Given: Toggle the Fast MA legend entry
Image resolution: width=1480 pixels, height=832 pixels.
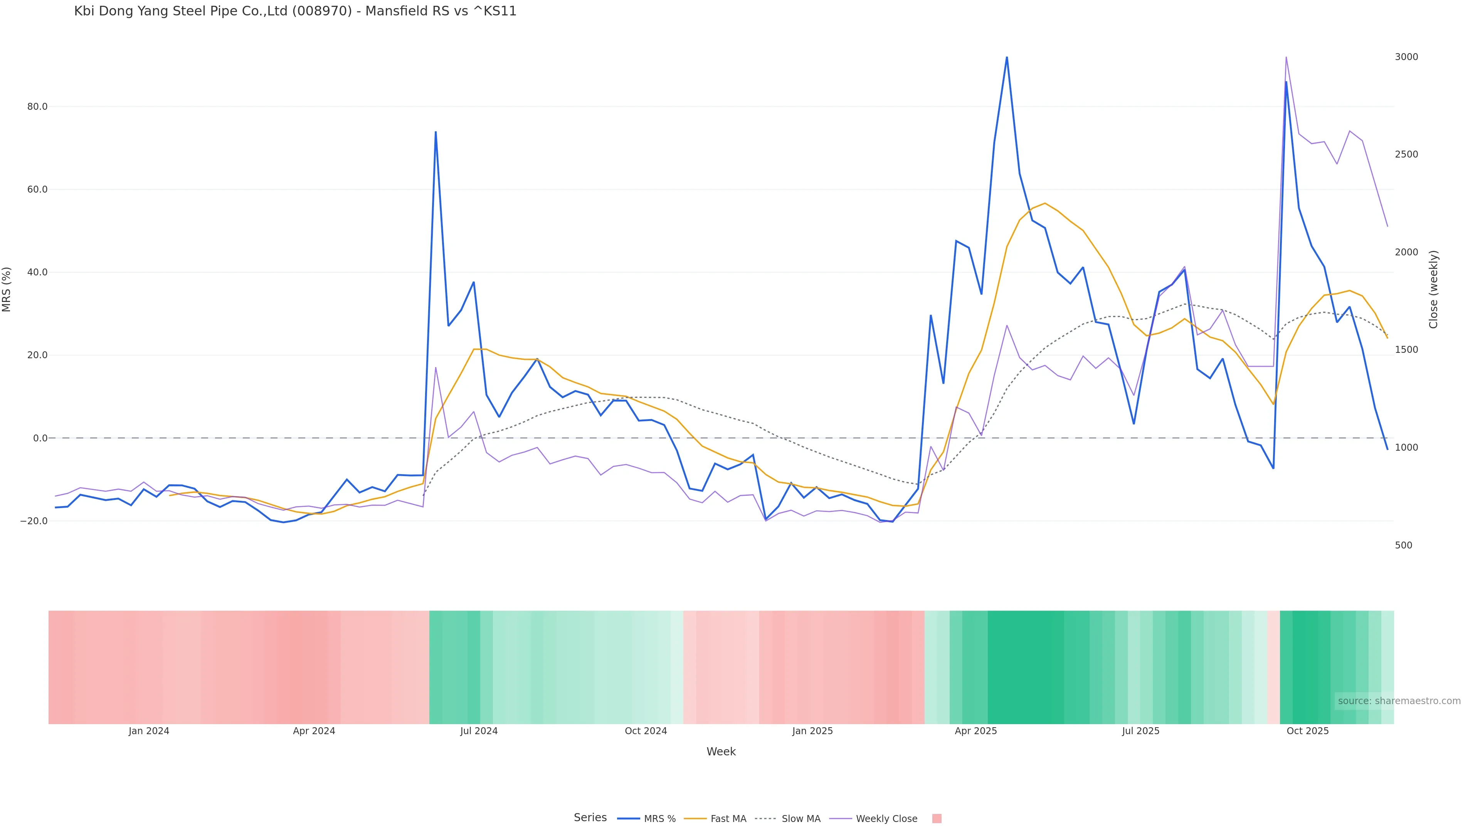Looking at the screenshot, I should [728, 819].
